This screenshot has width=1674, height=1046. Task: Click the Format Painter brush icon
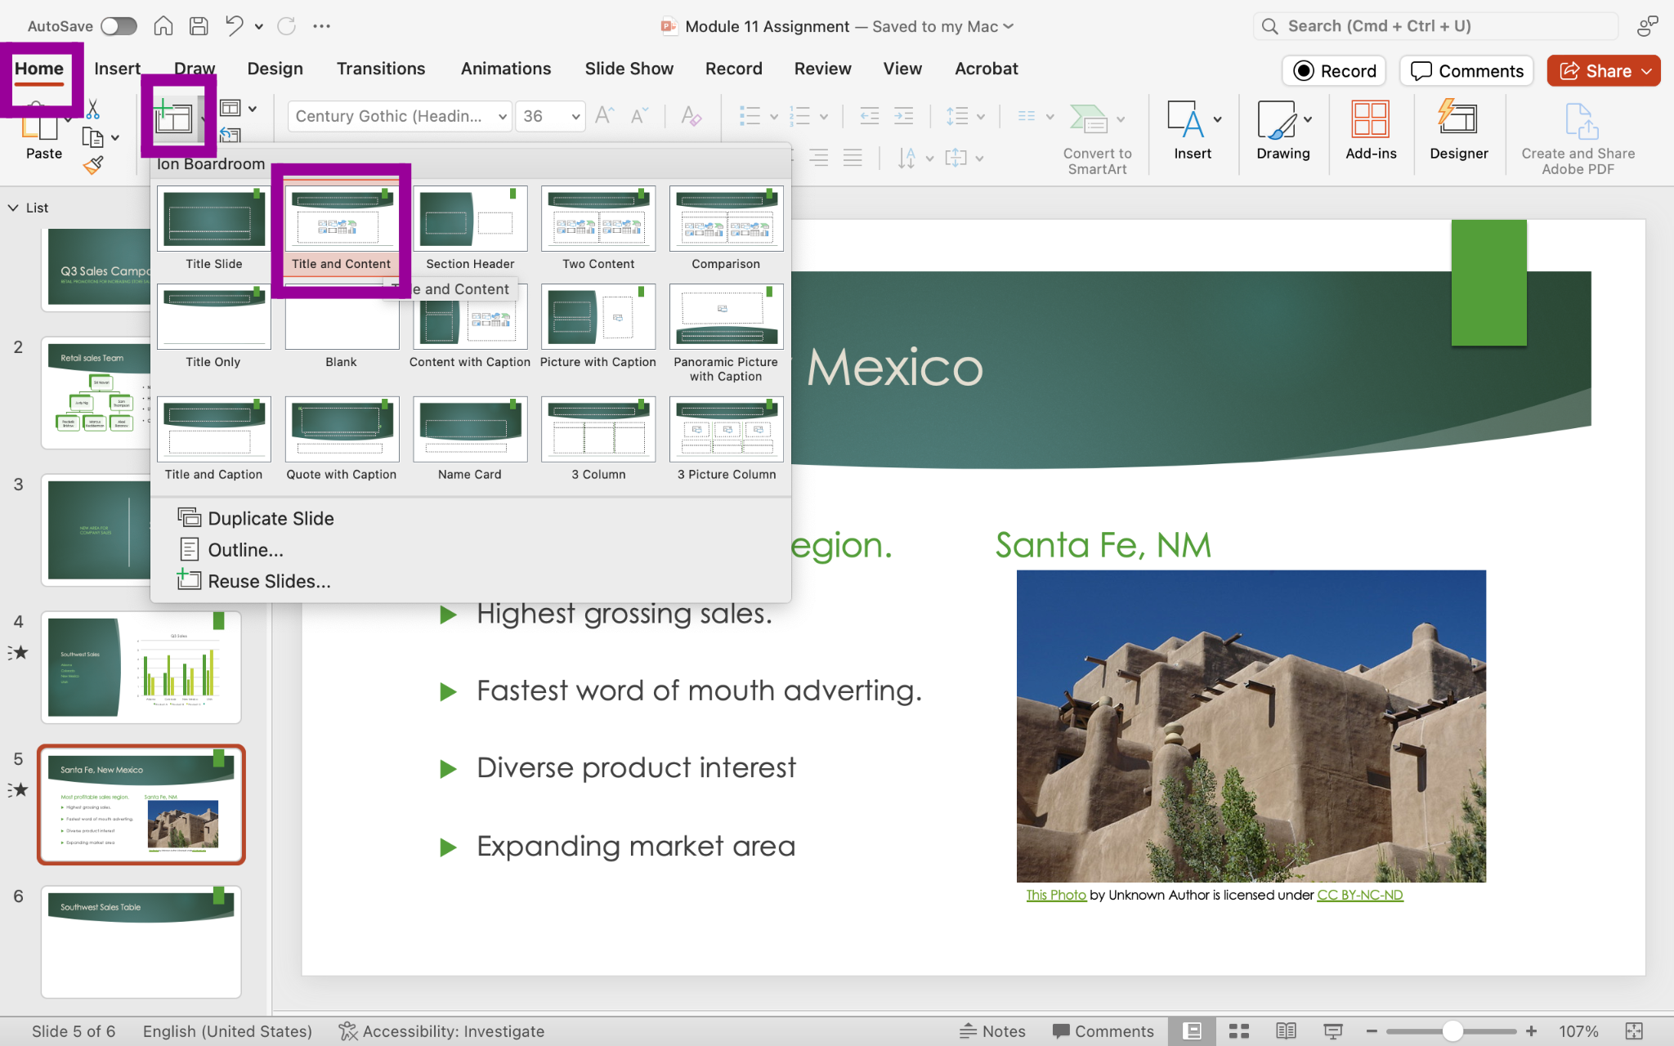93,165
